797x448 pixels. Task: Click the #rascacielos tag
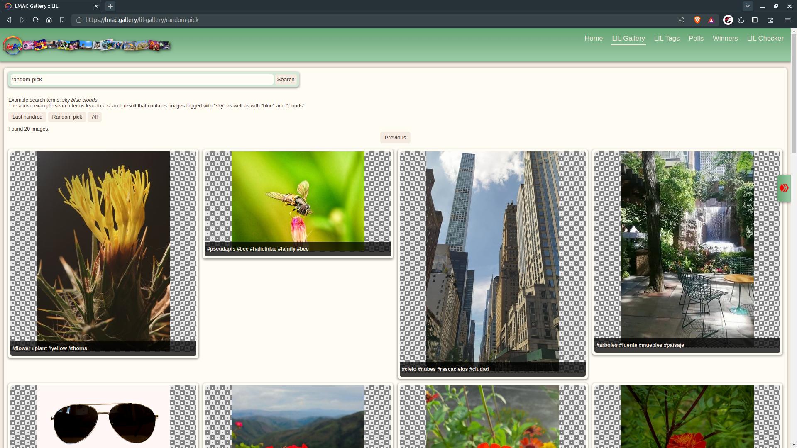tap(452, 369)
